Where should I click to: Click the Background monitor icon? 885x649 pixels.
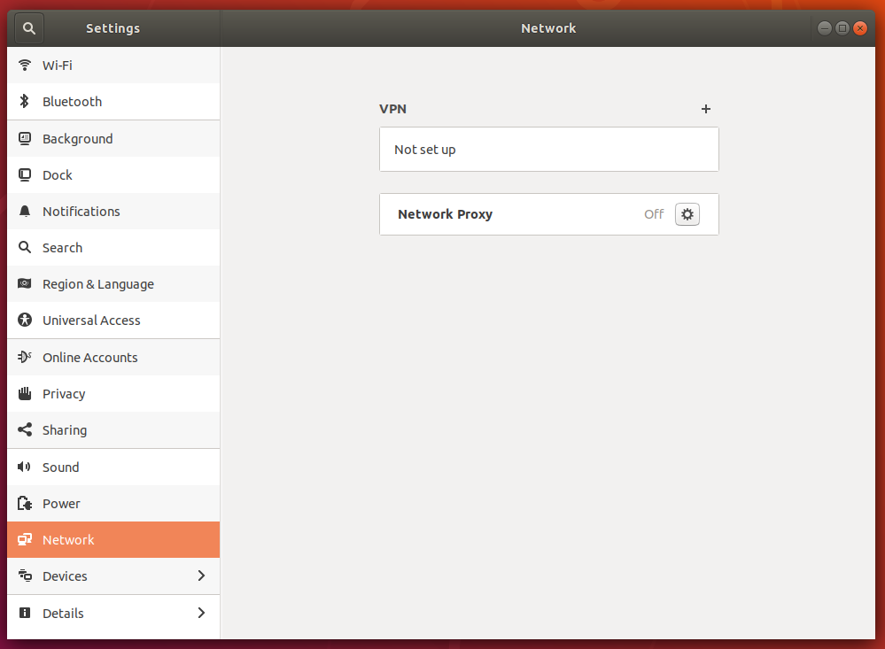tap(25, 138)
